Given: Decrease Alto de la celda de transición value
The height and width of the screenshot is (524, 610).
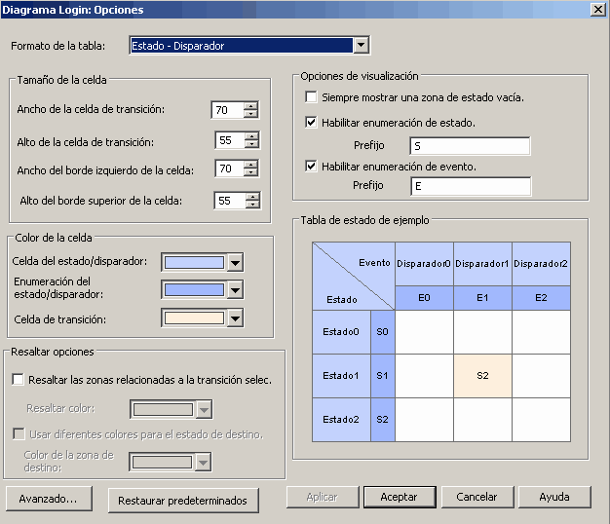Looking at the screenshot, I should point(252,144).
